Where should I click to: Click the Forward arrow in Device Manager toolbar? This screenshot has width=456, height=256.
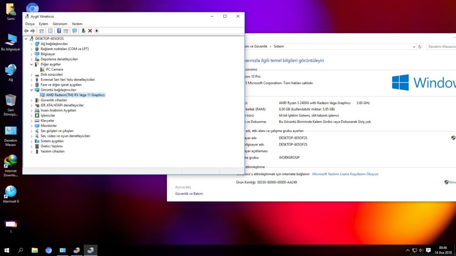[32, 31]
